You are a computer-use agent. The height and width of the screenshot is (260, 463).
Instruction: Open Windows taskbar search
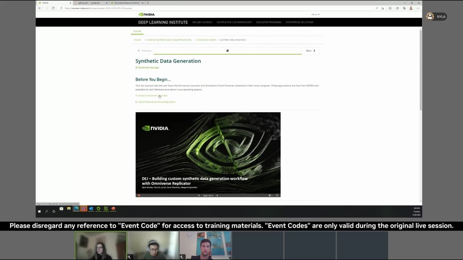46,211
